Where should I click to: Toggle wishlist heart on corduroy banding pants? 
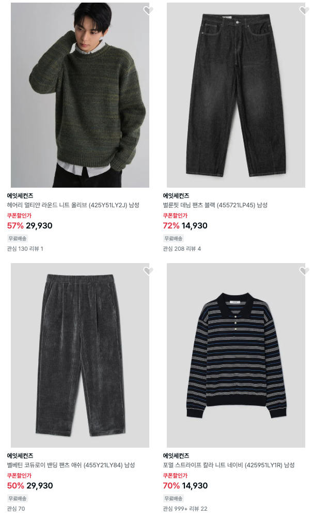coord(148,271)
